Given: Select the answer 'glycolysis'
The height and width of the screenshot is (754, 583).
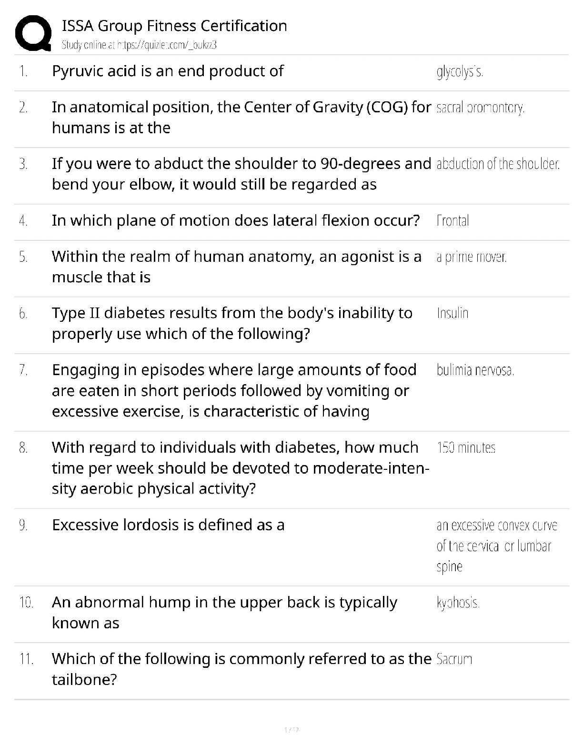Looking at the screenshot, I should (x=460, y=72).
